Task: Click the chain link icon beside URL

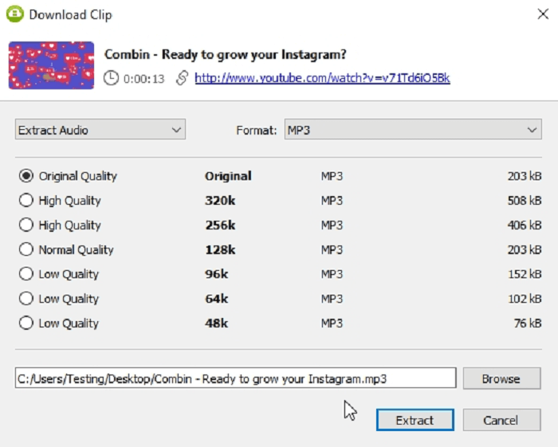Action: click(183, 78)
